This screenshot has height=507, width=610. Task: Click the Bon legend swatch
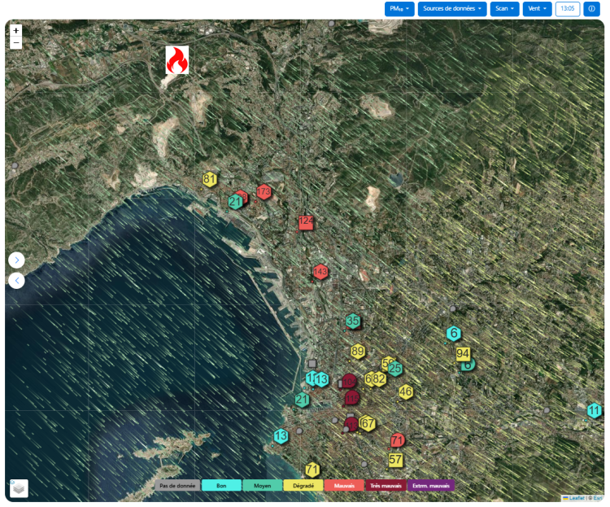click(x=221, y=486)
